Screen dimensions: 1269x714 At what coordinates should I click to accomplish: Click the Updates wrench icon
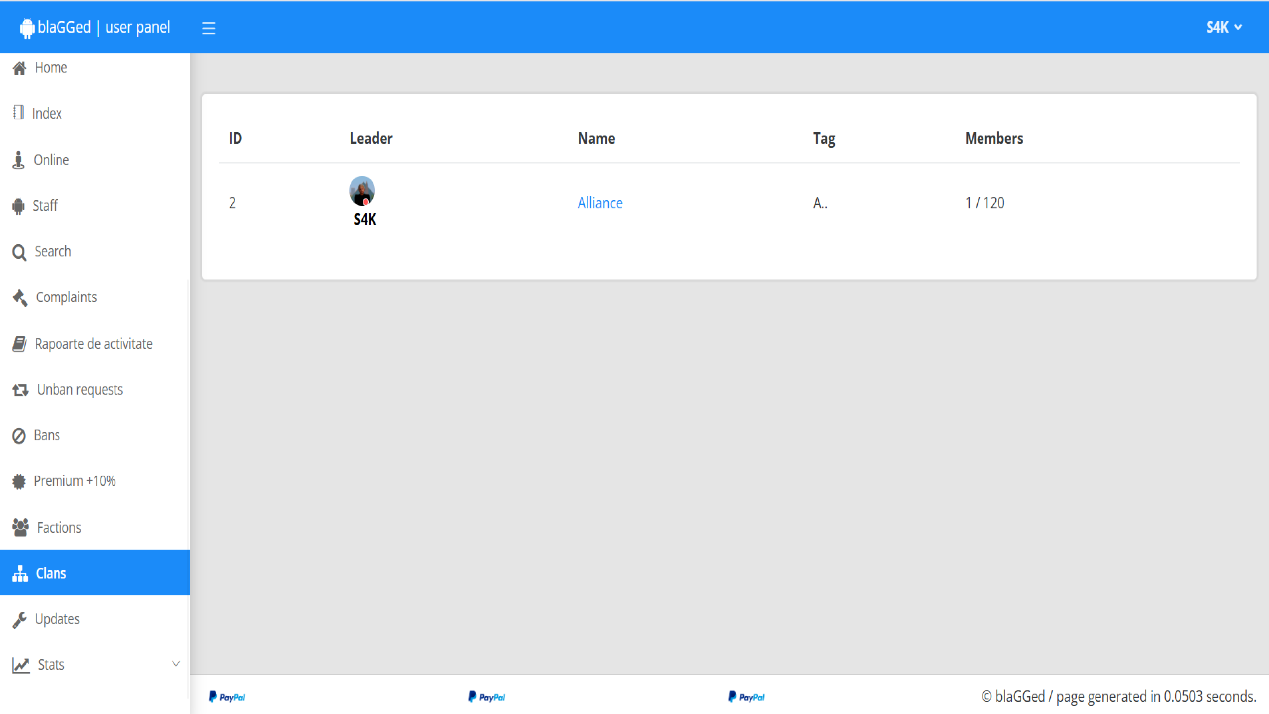point(19,619)
